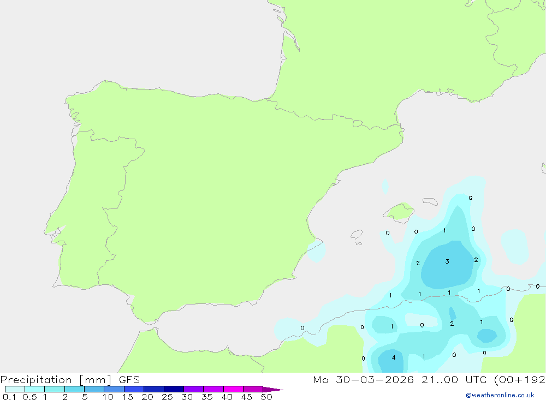The width and height of the screenshot is (546, 400).
Task: Click the '4' precipitation value on map
Action: click(394, 357)
